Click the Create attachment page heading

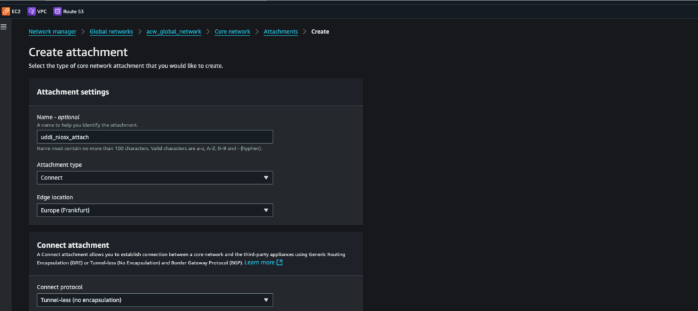pos(78,52)
